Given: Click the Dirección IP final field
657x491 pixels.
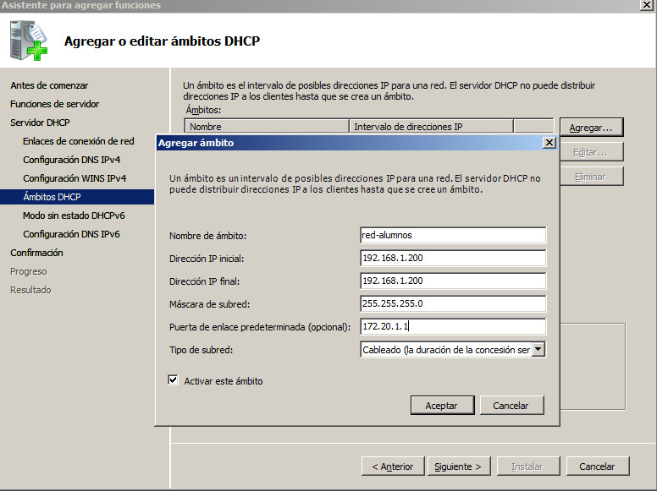Looking at the screenshot, I should coord(452,281).
